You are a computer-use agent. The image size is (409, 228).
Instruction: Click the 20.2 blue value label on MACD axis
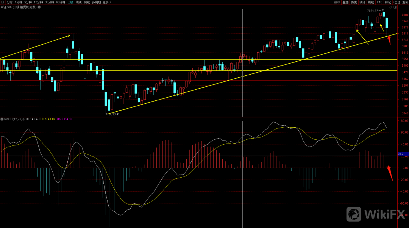(x=401, y=154)
